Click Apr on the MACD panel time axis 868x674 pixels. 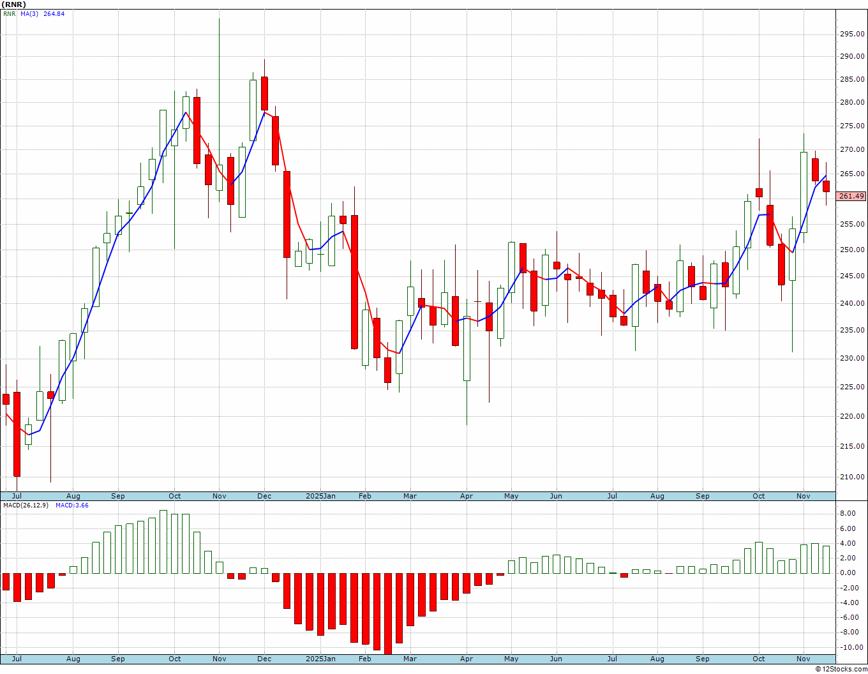pyautogui.click(x=467, y=659)
